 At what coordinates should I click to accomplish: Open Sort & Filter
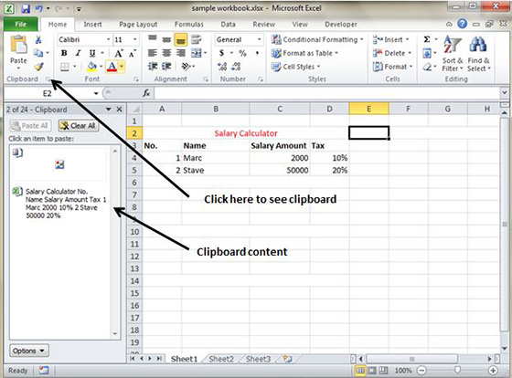[x=453, y=54]
